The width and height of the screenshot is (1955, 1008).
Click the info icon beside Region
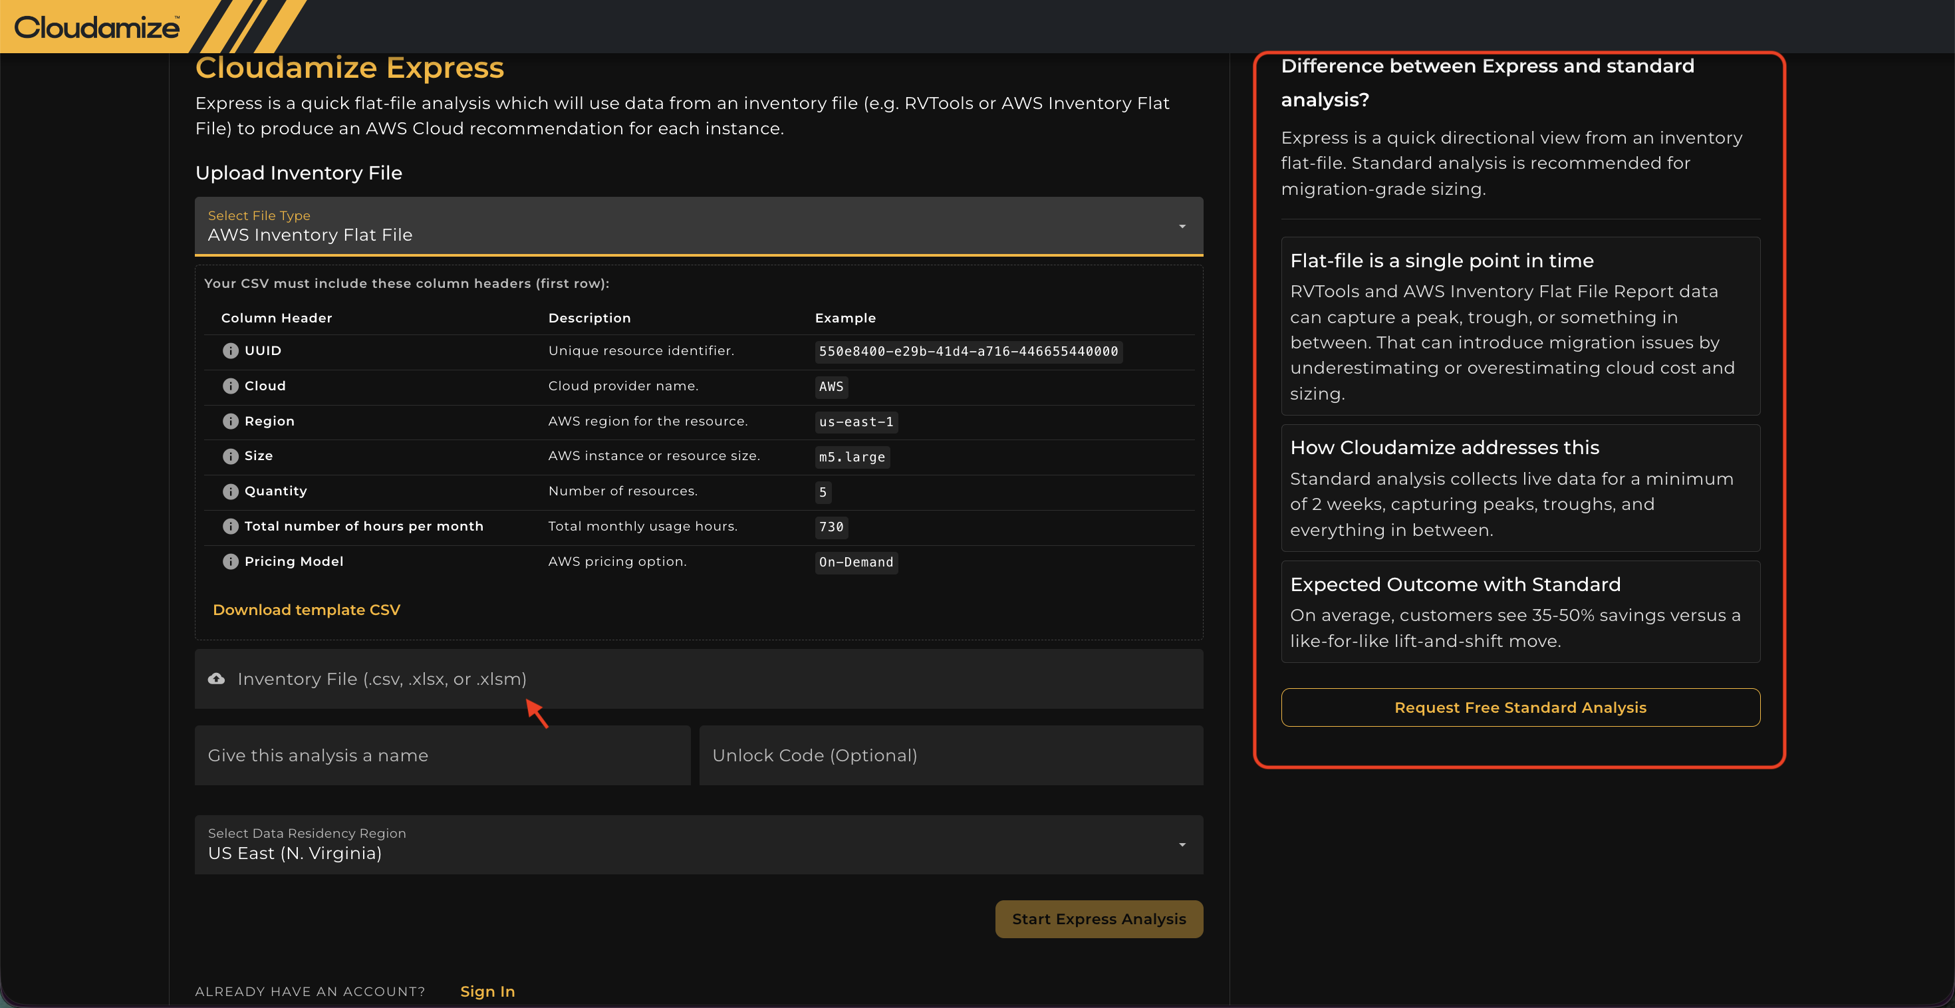(x=230, y=422)
